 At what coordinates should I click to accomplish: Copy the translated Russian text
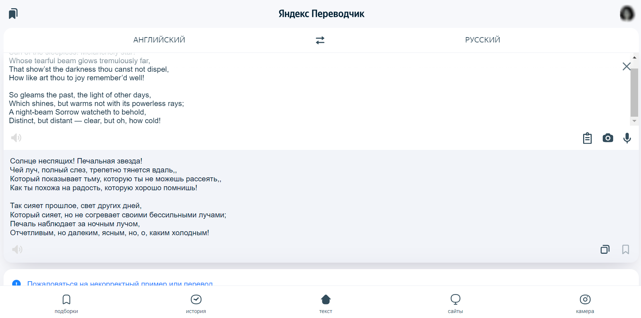[605, 249]
